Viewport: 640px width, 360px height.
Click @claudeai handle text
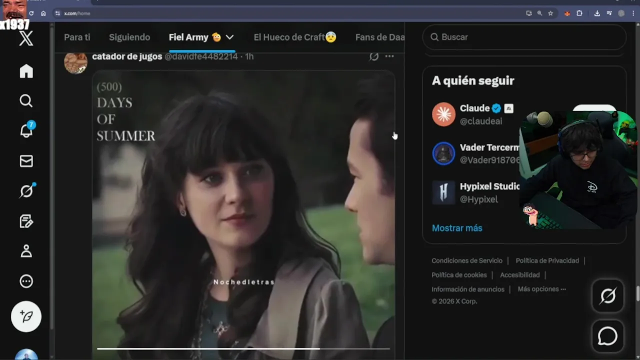point(481,121)
